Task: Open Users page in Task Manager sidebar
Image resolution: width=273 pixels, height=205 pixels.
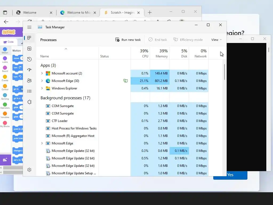Action: click(x=29, y=81)
